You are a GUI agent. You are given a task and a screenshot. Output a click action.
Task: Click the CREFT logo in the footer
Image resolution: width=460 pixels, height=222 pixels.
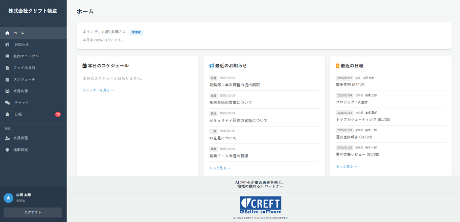pos(260,206)
